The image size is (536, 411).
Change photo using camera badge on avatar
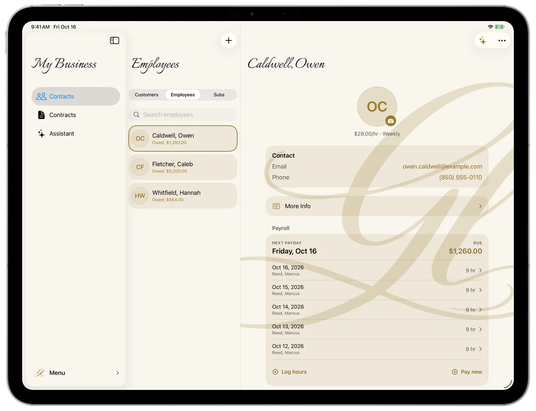coord(391,121)
